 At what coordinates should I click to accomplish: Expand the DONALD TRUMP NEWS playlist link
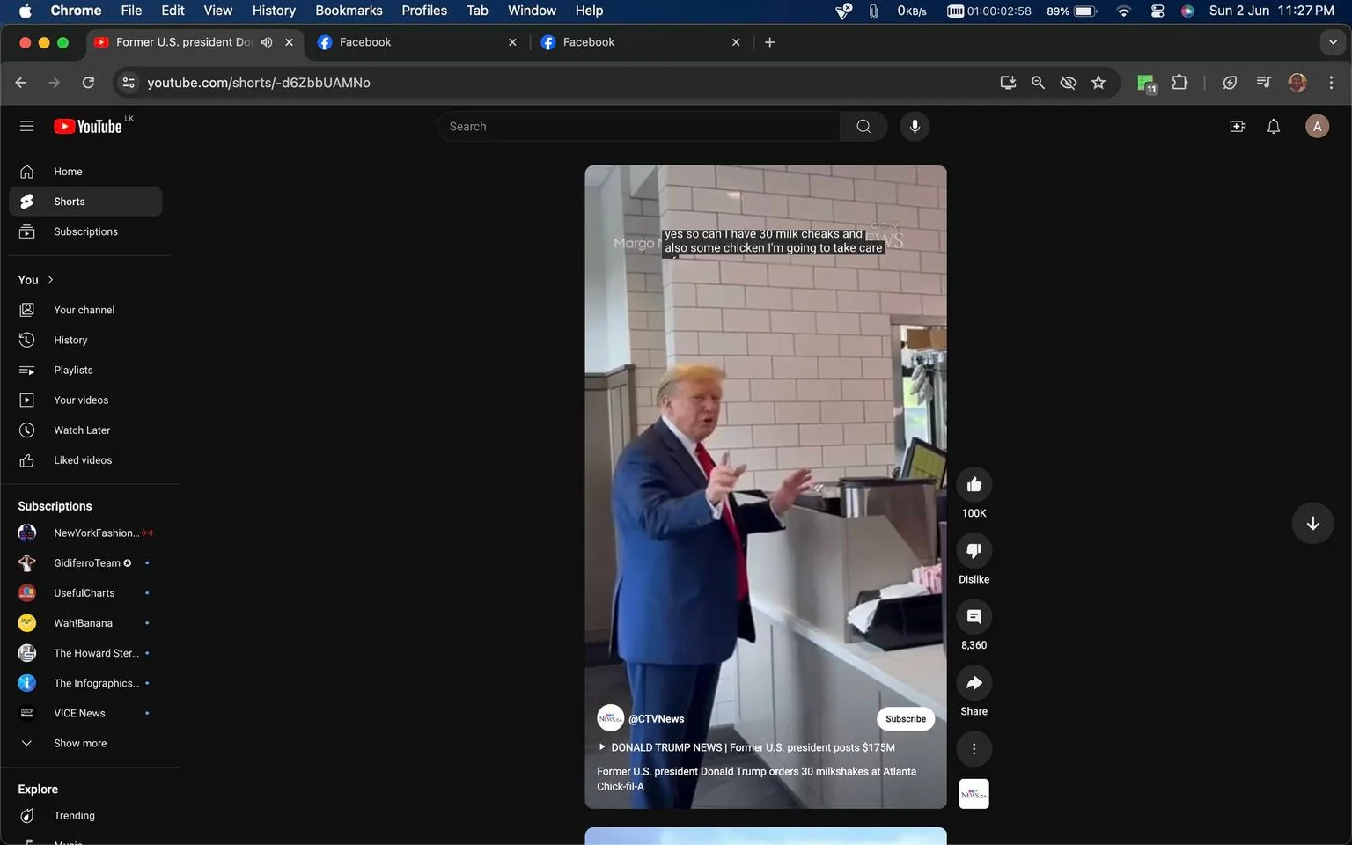click(x=746, y=747)
